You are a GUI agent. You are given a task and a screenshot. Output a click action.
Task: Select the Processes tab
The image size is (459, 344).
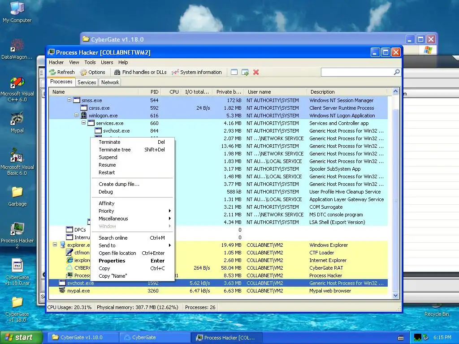[61, 82]
